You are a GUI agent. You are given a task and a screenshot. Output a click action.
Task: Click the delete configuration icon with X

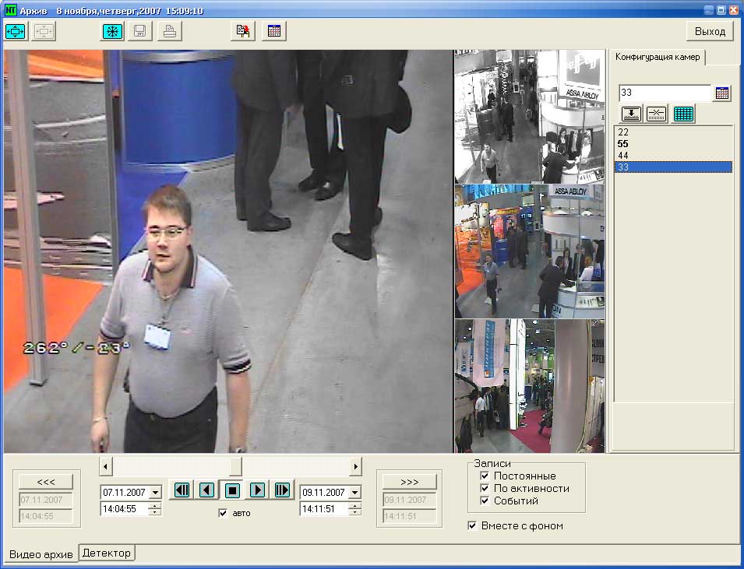click(657, 114)
